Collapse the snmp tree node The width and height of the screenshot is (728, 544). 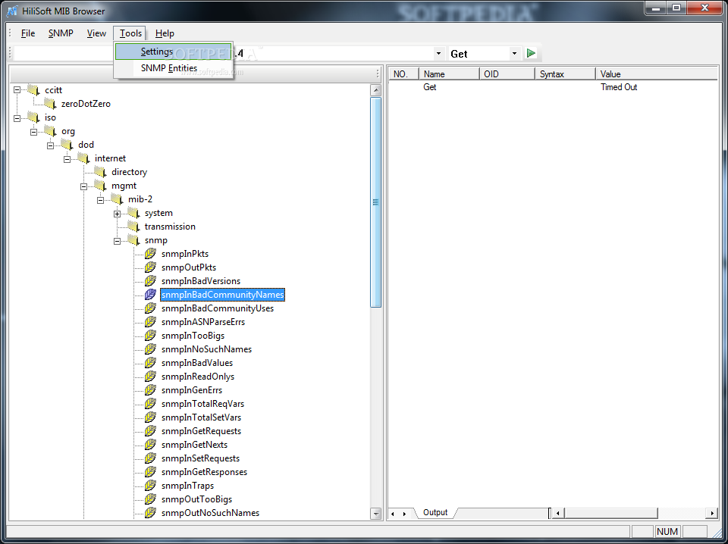tap(118, 241)
